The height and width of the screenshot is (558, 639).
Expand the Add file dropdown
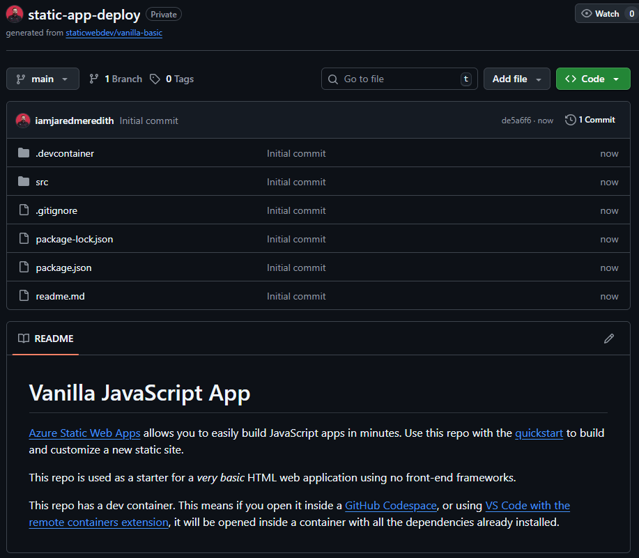point(517,79)
